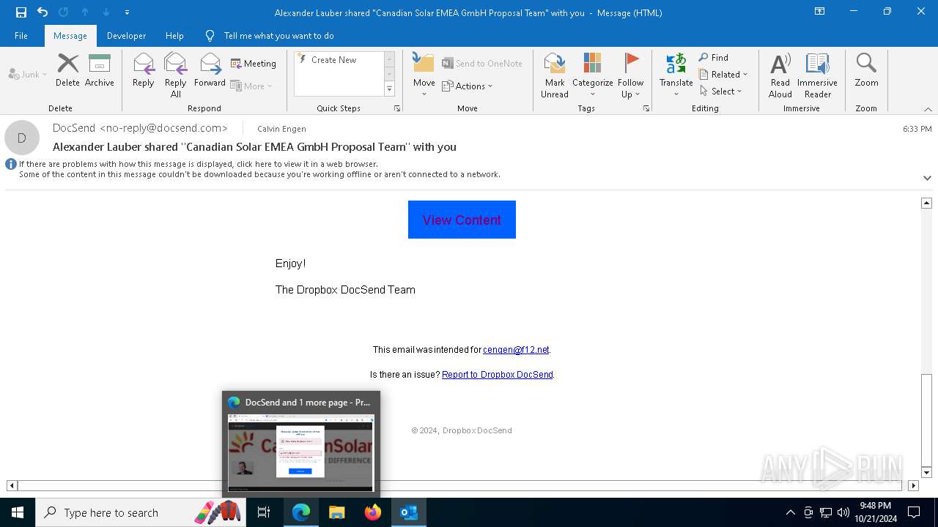Open the Follow Up flag menu
The height and width of the screenshot is (527, 938).
tap(630, 75)
